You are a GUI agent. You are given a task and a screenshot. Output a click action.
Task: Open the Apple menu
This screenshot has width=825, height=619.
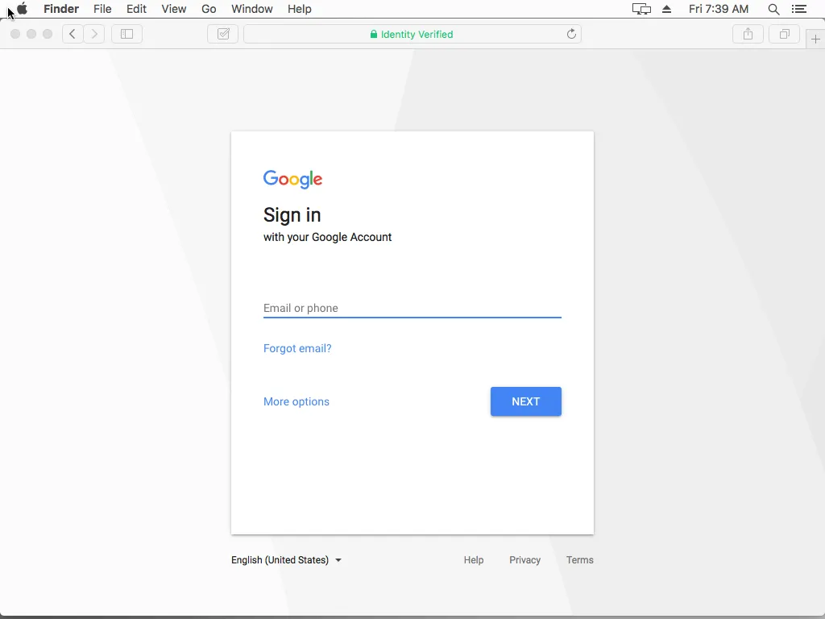pos(21,9)
